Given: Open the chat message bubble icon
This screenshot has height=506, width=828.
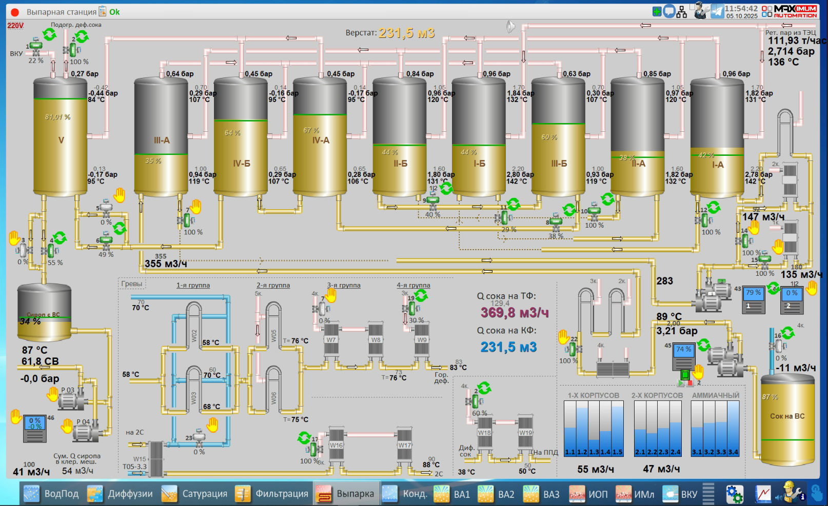Looking at the screenshot, I should (x=669, y=11).
